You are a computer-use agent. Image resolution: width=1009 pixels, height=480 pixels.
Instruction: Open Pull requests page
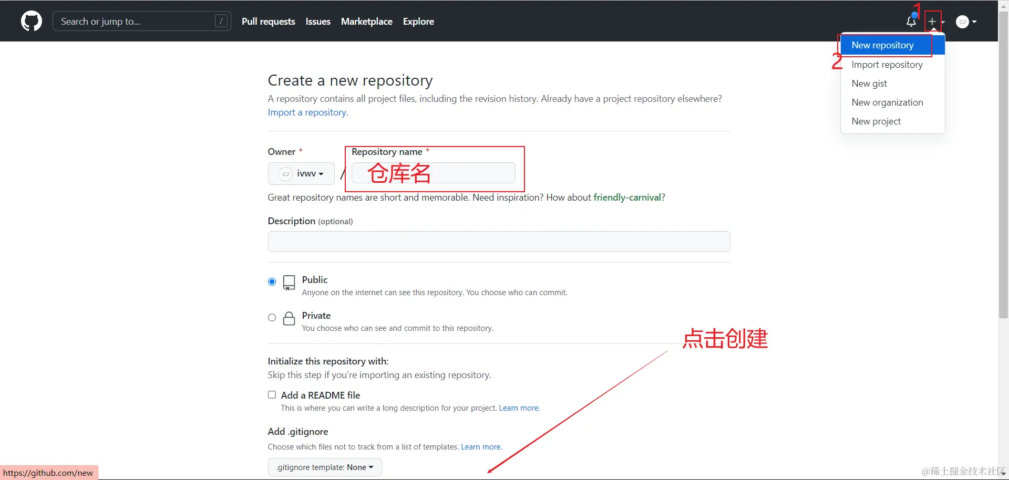point(269,22)
